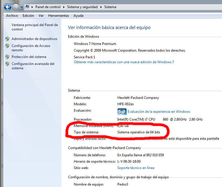Screen dimensions: 222x187
Task: Click shield icon beside Configuración avanzada del sistema
Action: [7, 64]
